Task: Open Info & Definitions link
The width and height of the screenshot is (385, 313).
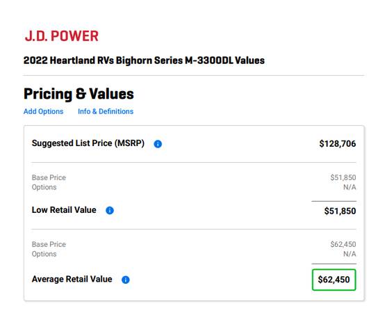Action: 106,111
